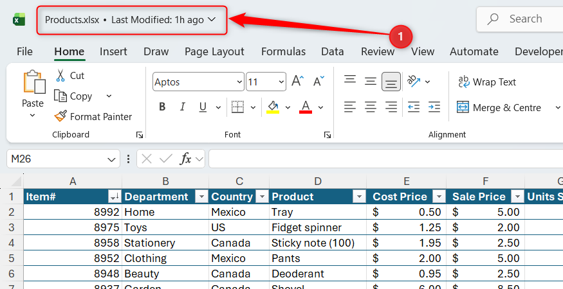Viewport: 563px width, 289px height.
Task: Expand borders options arrow
Action: (x=253, y=107)
